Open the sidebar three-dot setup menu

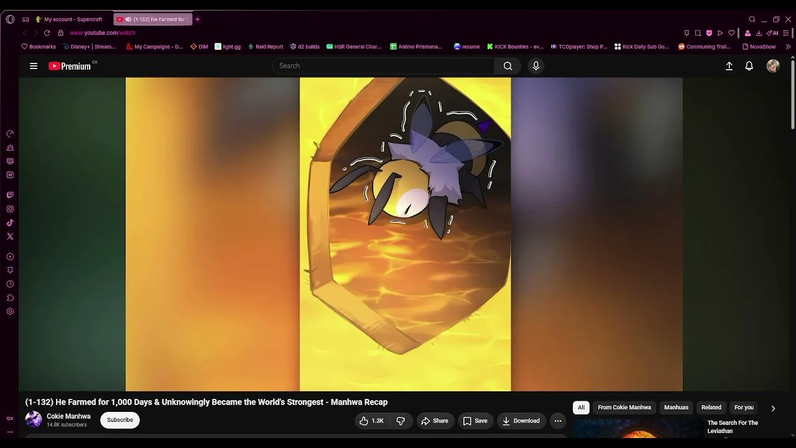[x=10, y=431]
